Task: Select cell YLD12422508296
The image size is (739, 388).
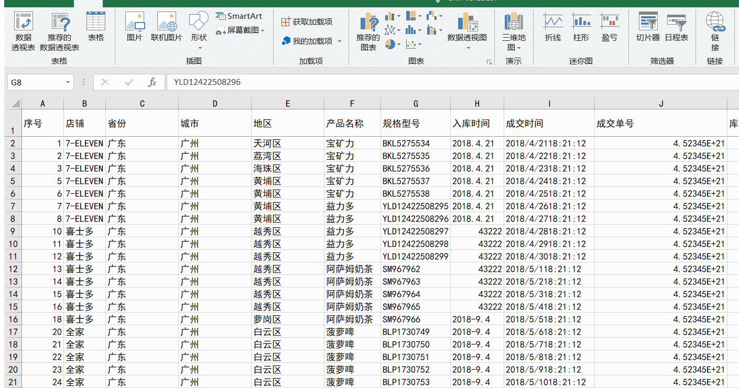Action: click(416, 219)
